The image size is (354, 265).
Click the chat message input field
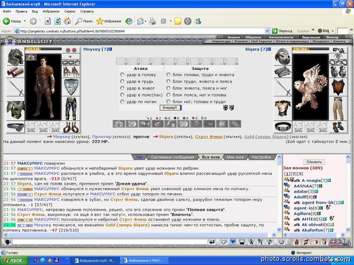click(110, 242)
